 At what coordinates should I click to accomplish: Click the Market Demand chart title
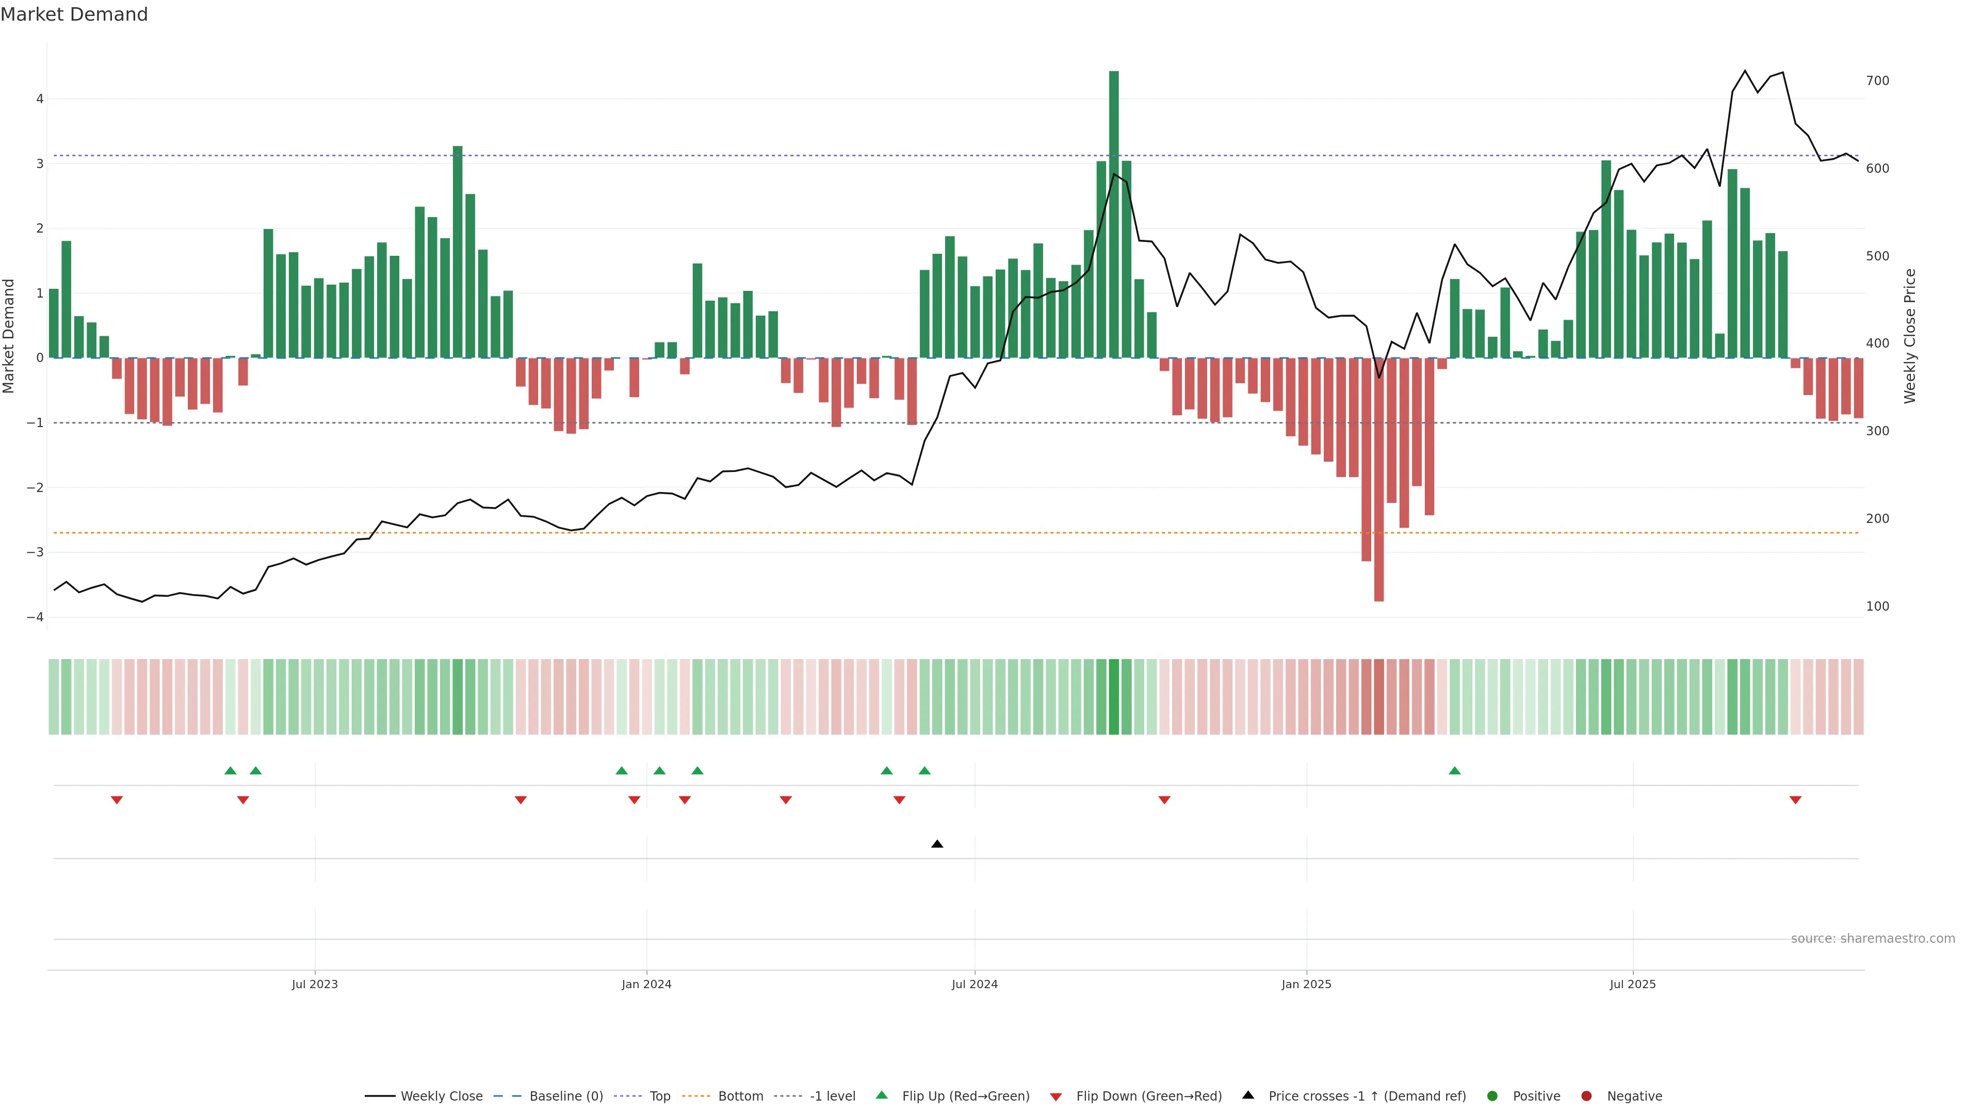click(x=74, y=14)
